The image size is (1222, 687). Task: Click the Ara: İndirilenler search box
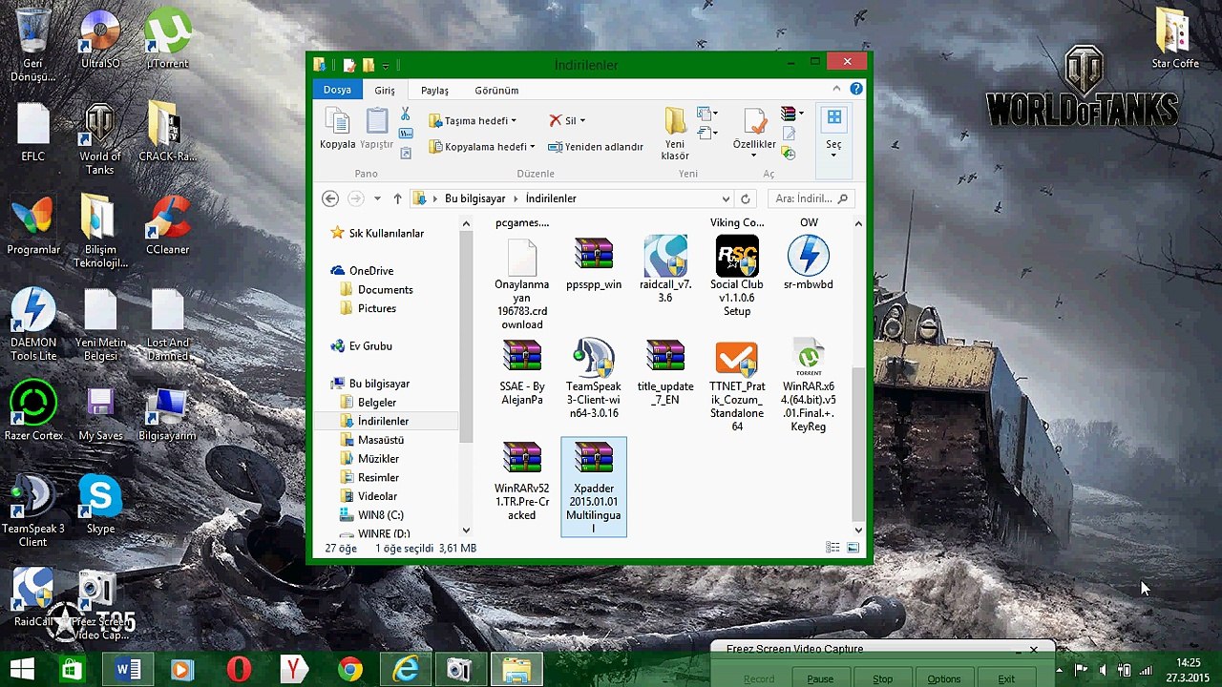click(x=811, y=198)
